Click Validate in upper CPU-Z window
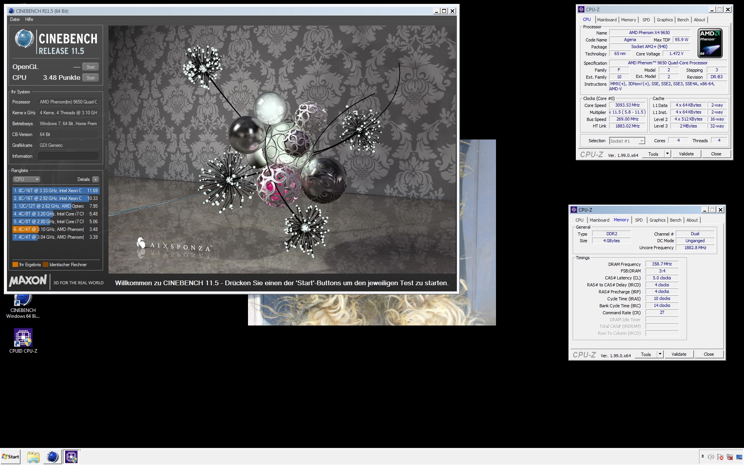This screenshot has width=744, height=465. click(686, 154)
